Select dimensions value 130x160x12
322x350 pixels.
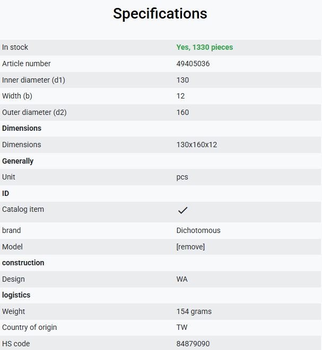tap(197, 145)
